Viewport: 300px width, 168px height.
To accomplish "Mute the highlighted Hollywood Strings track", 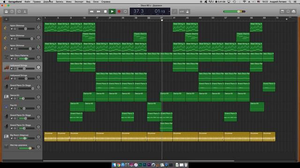I will pos(12,69).
